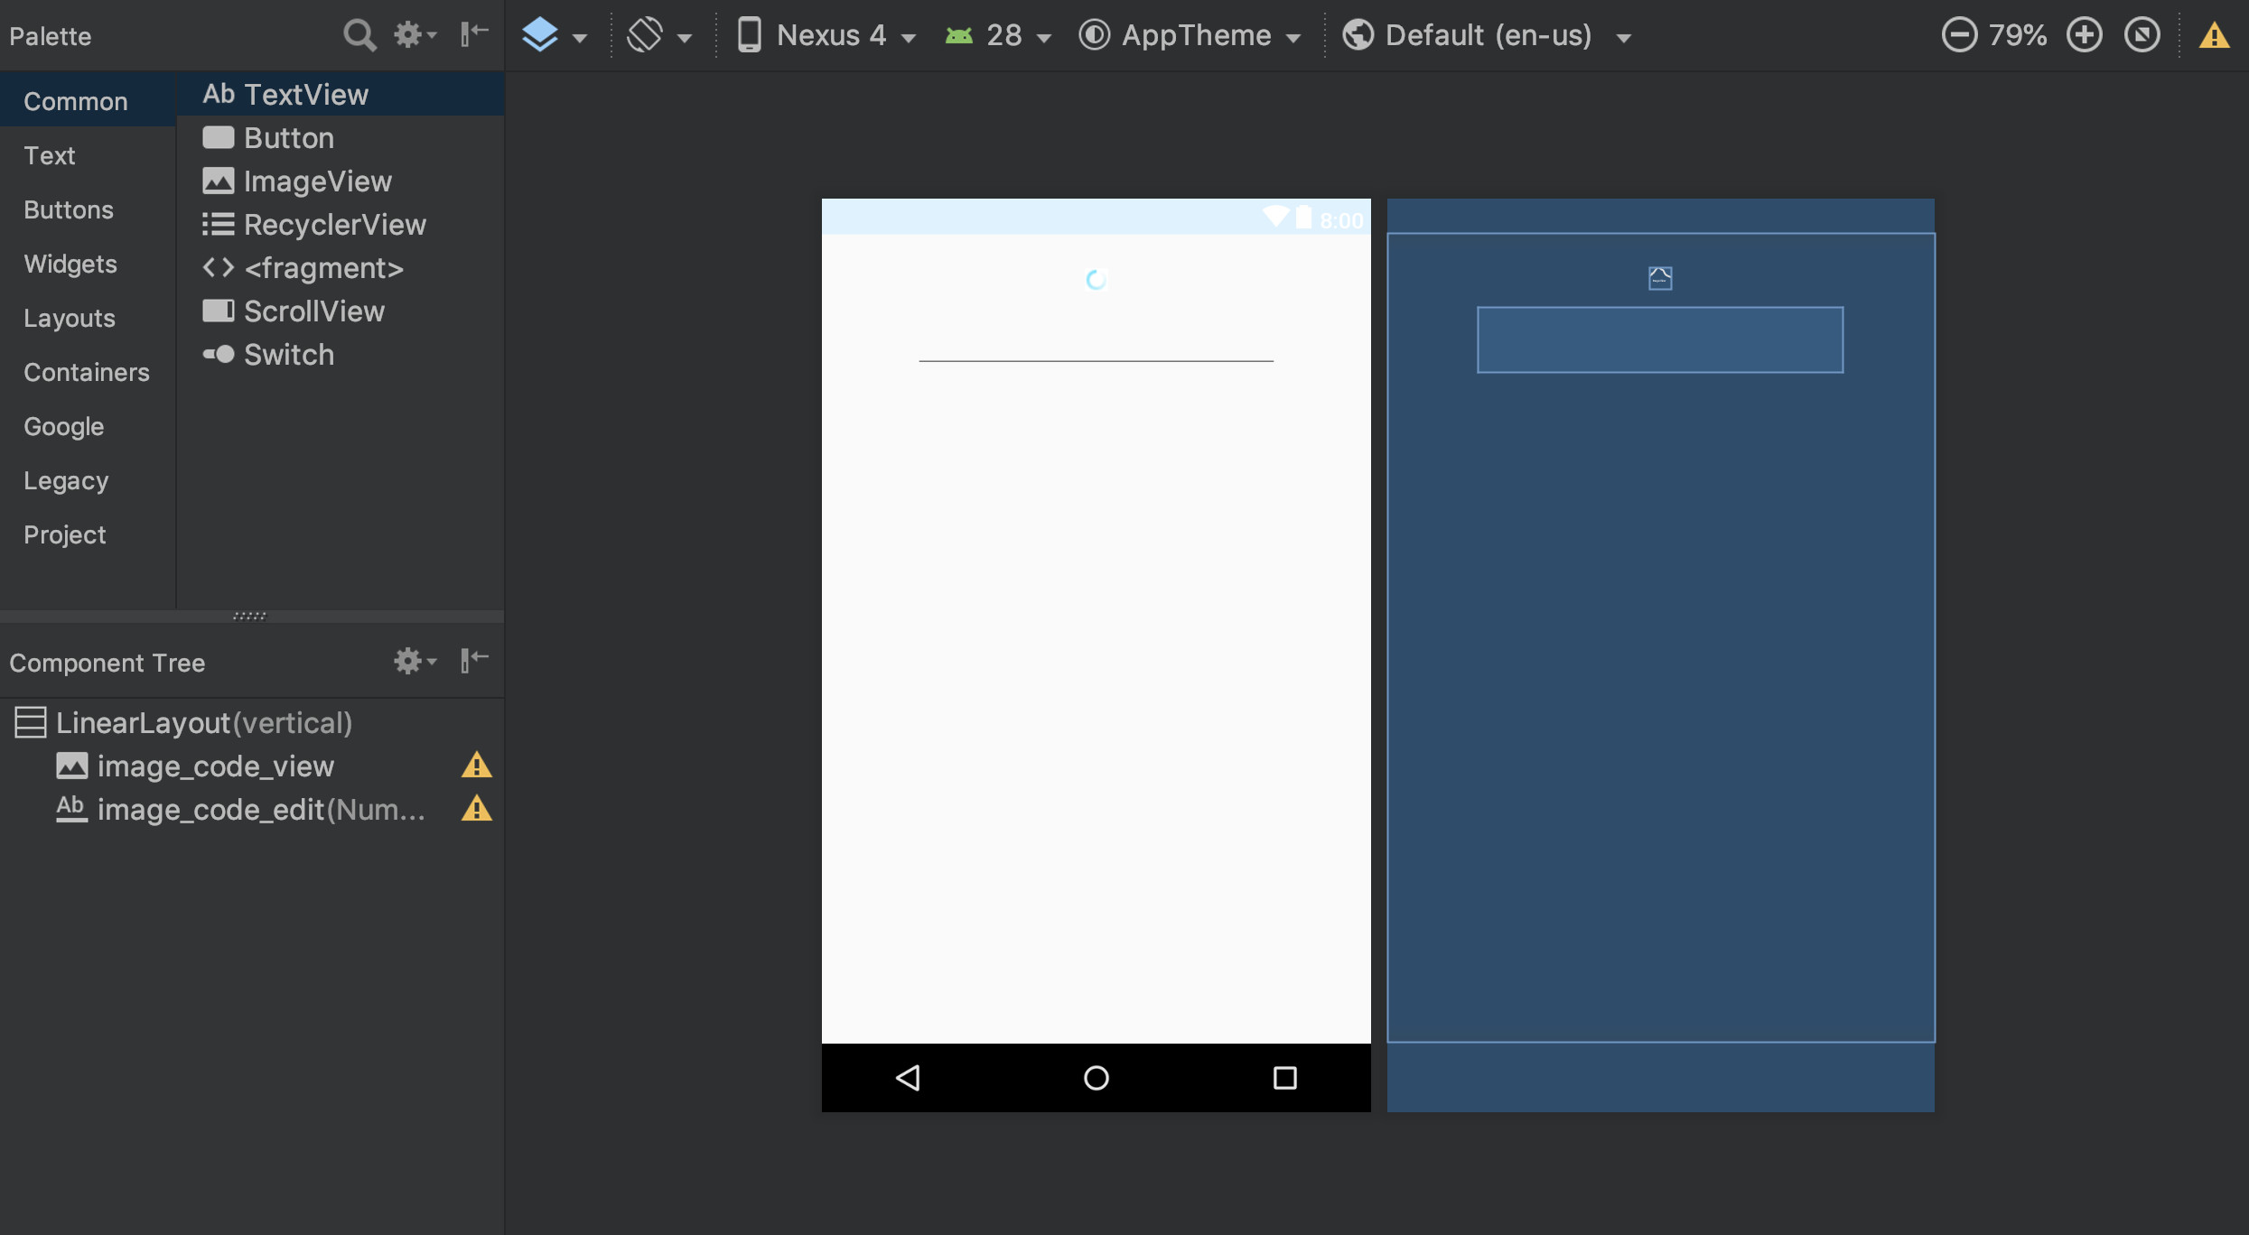The image size is (2249, 1235).
Task: Change the API level 28 dropdown
Action: [x=998, y=35]
